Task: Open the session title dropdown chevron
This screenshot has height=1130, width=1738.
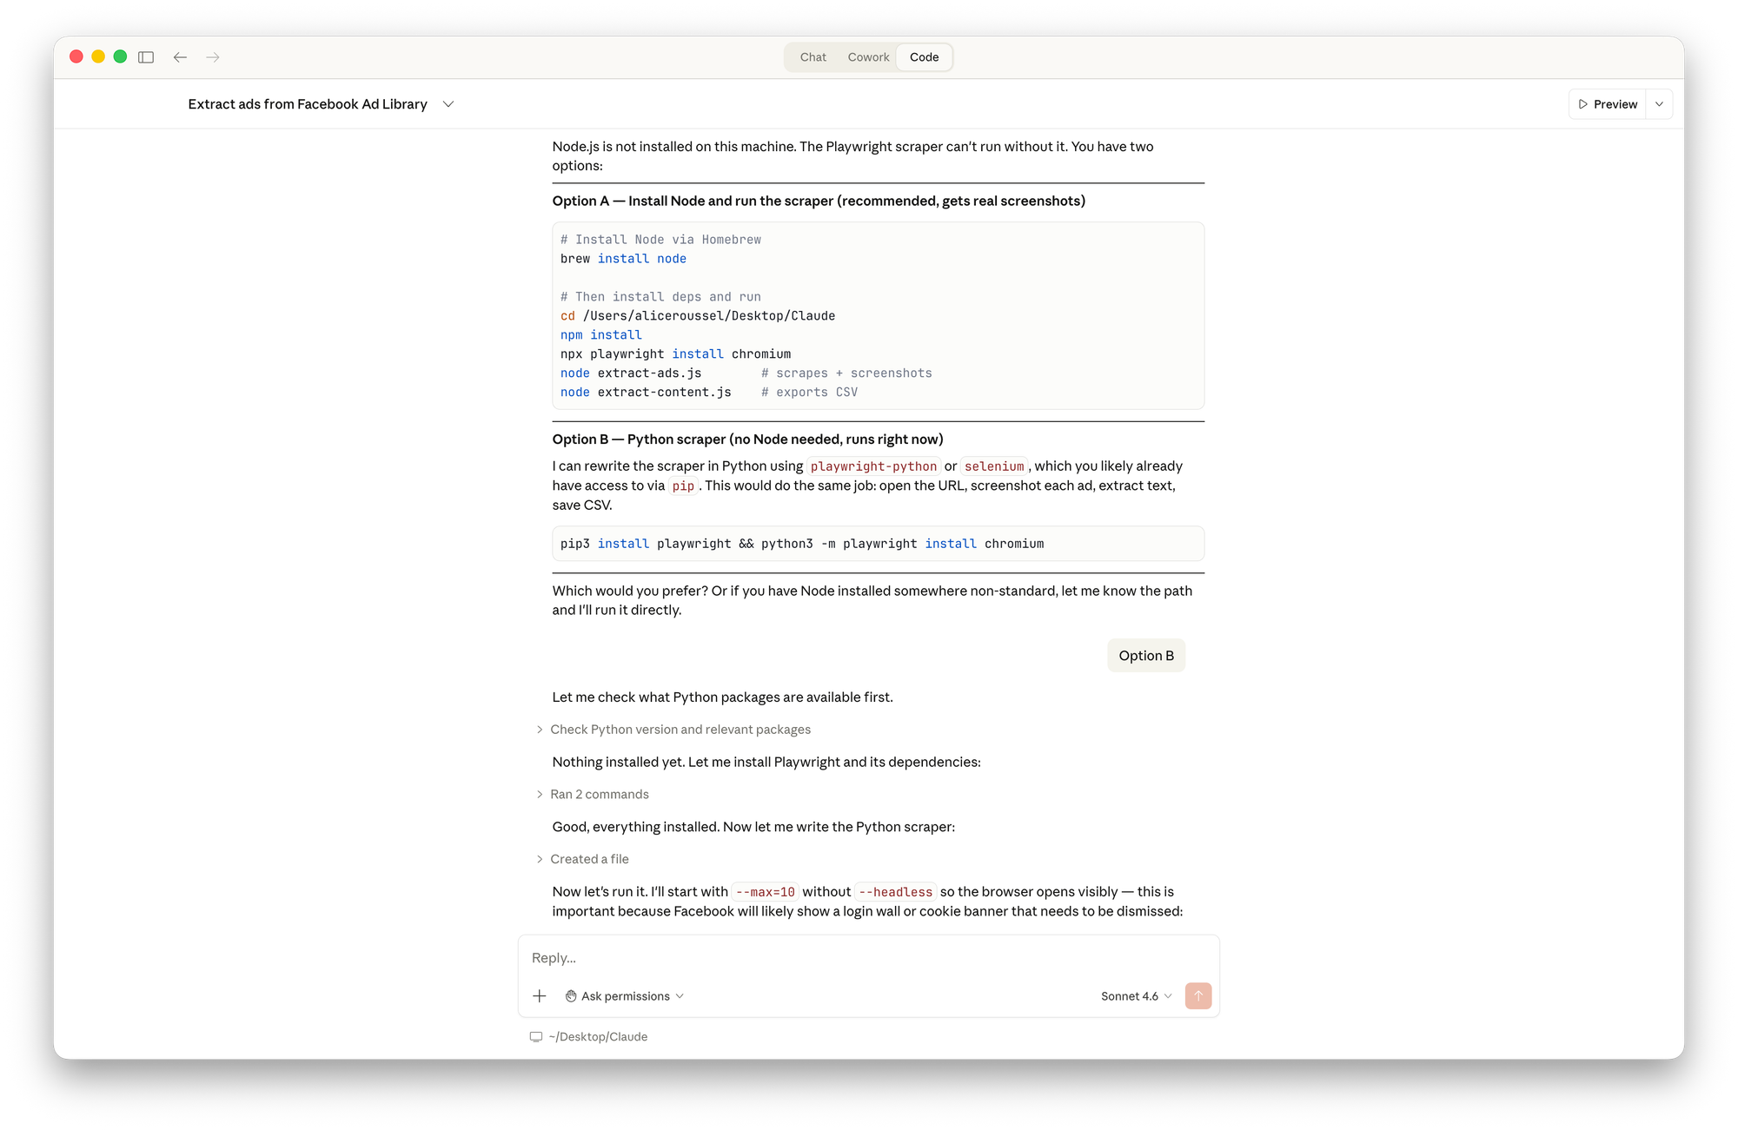Action: click(x=448, y=104)
